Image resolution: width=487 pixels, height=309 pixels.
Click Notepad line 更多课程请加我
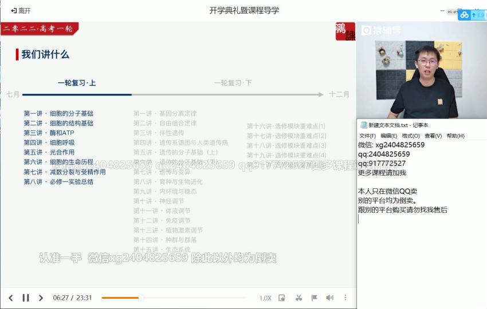(382, 173)
